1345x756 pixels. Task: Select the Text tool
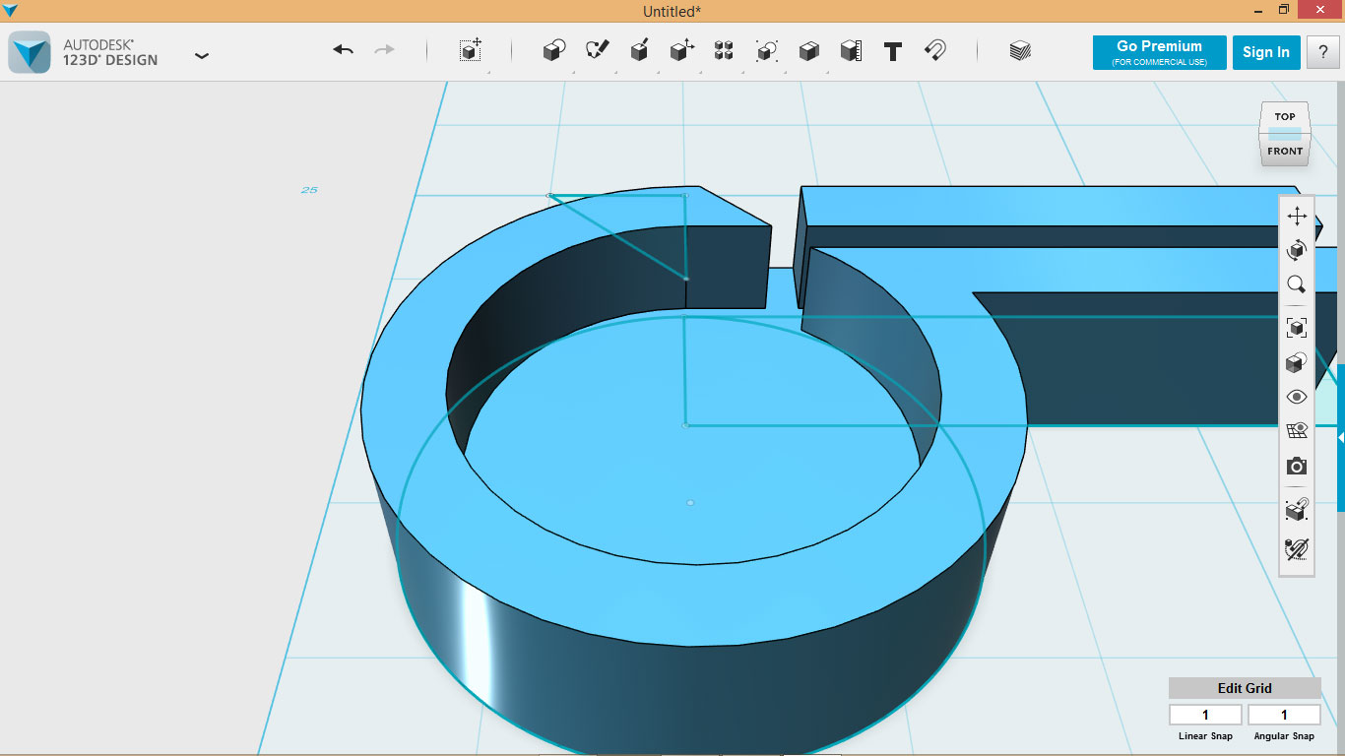point(893,51)
